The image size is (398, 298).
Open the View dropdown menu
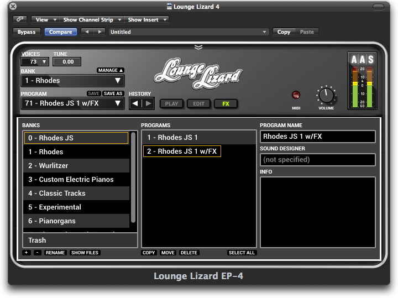point(45,19)
